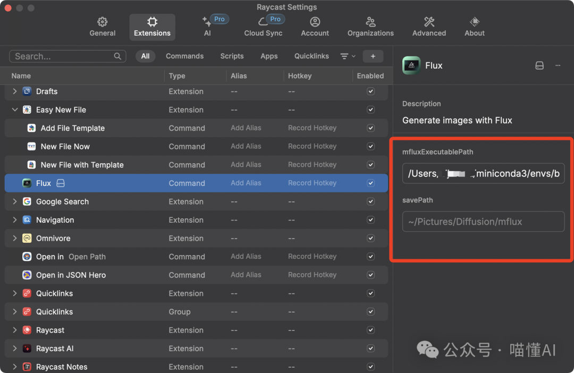Click the plus add button

(x=373, y=56)
